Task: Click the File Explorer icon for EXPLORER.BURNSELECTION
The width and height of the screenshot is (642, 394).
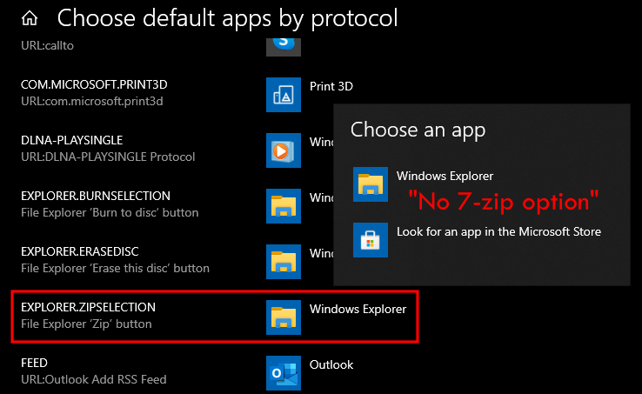Action: [x=284, y=205]
